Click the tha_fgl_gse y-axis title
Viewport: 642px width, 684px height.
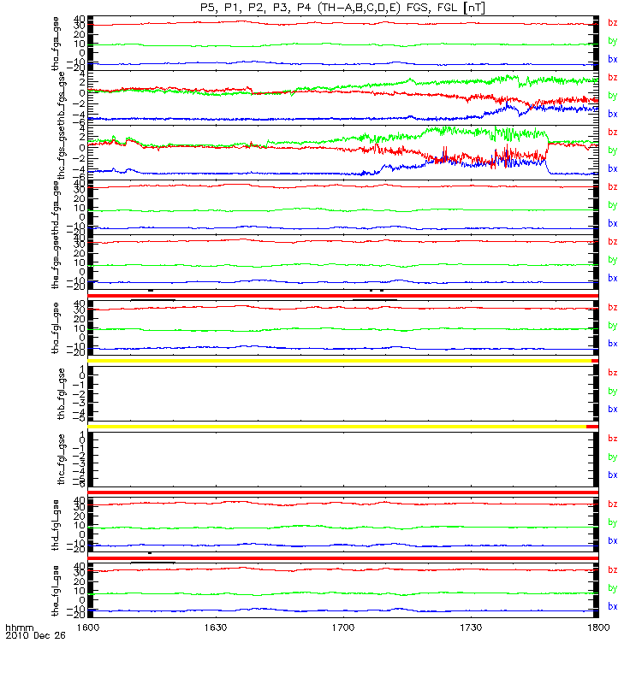click(56, 328)
